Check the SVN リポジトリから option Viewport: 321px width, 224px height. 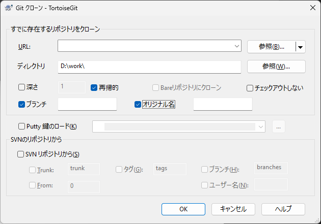pos(21,154)
